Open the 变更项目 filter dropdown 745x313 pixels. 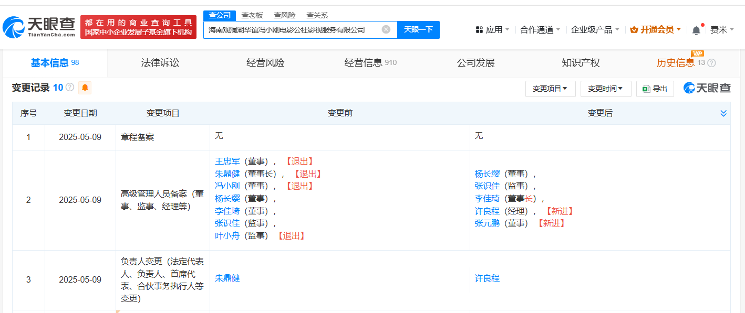[x=550, y=89]
